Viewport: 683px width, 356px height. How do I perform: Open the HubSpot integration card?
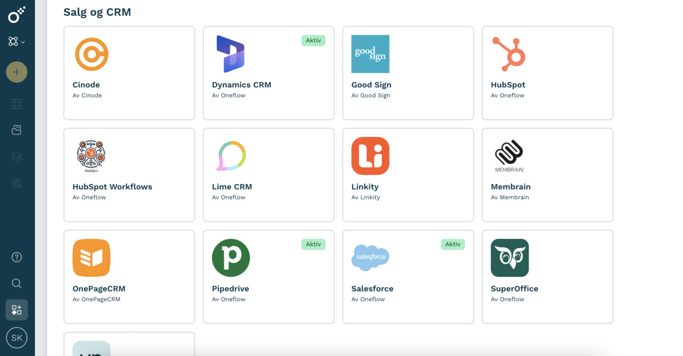pos(547,73)
